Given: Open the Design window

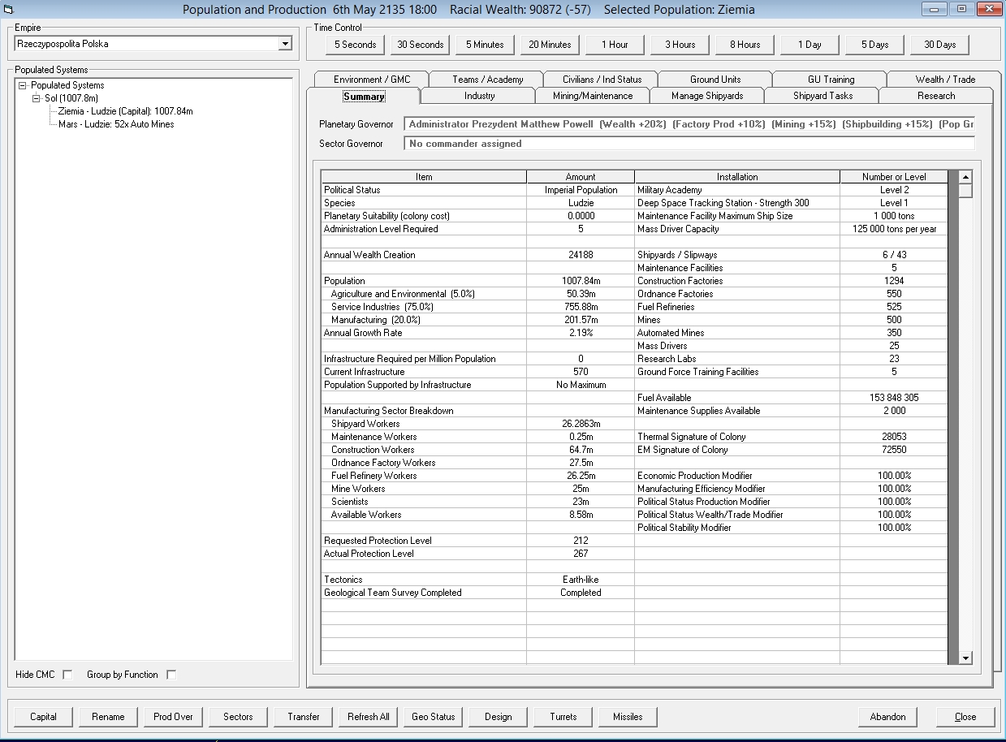Looking at the screenshot, I should click(x=498, y=717).
